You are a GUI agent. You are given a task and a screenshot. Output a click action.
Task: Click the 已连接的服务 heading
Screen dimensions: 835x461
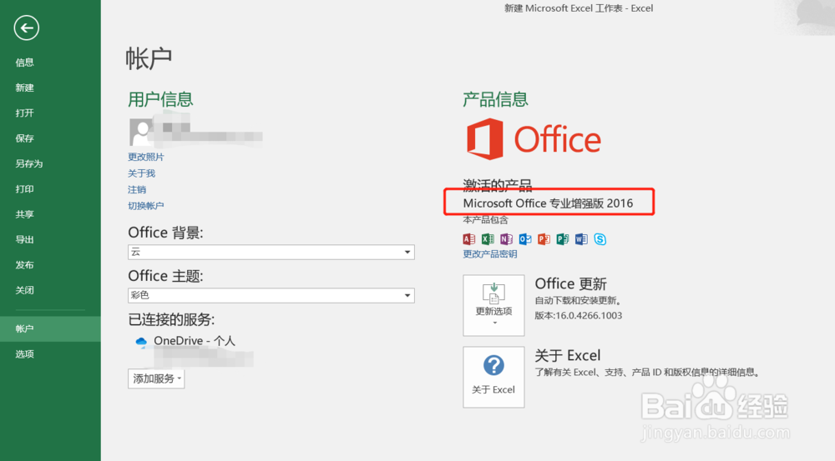[171, 319]
